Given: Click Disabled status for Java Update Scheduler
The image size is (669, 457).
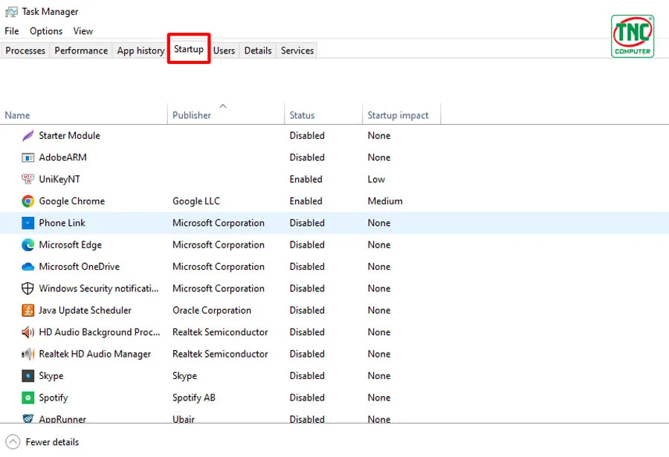Looking at the screenshot, I should coord(307,310).
